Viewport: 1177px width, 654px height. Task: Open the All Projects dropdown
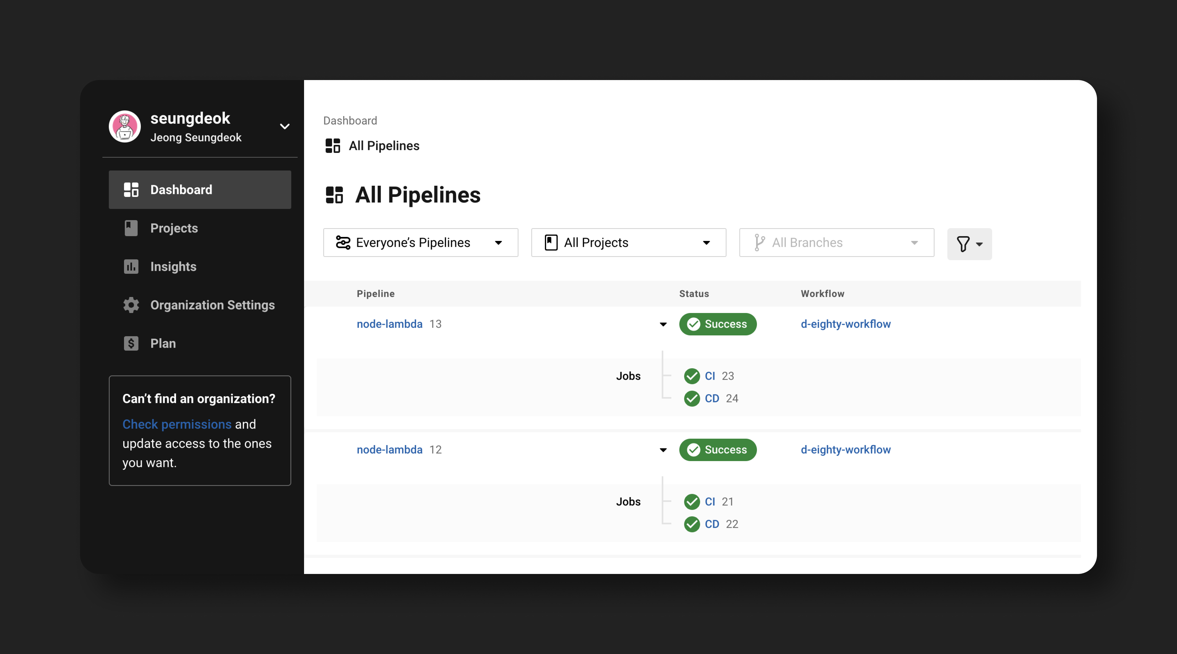coord(628,243)
